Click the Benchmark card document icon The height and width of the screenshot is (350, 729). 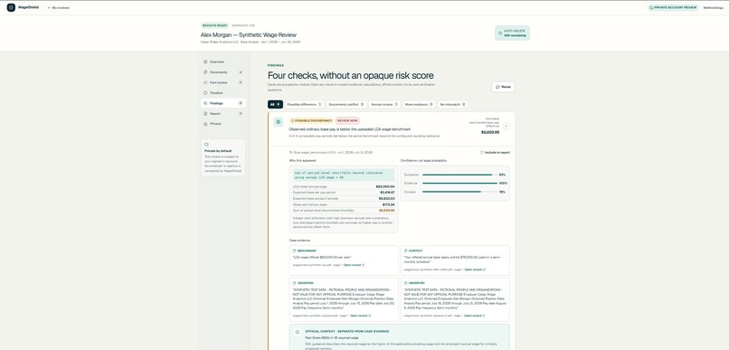coord(294,251)
